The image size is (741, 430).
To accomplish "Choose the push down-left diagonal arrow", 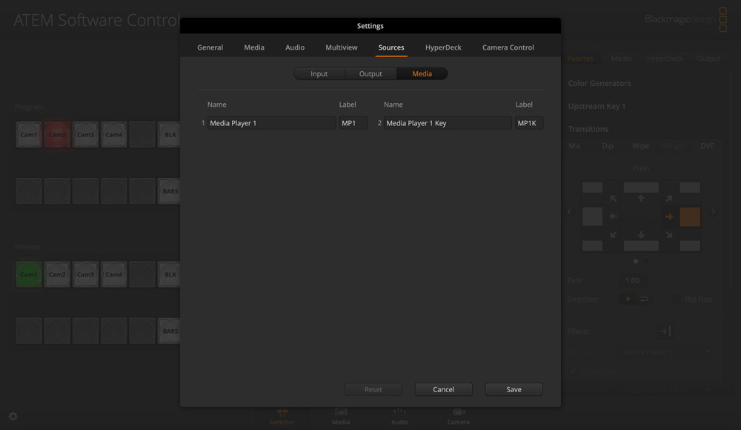I will click(x=613, y=234).
